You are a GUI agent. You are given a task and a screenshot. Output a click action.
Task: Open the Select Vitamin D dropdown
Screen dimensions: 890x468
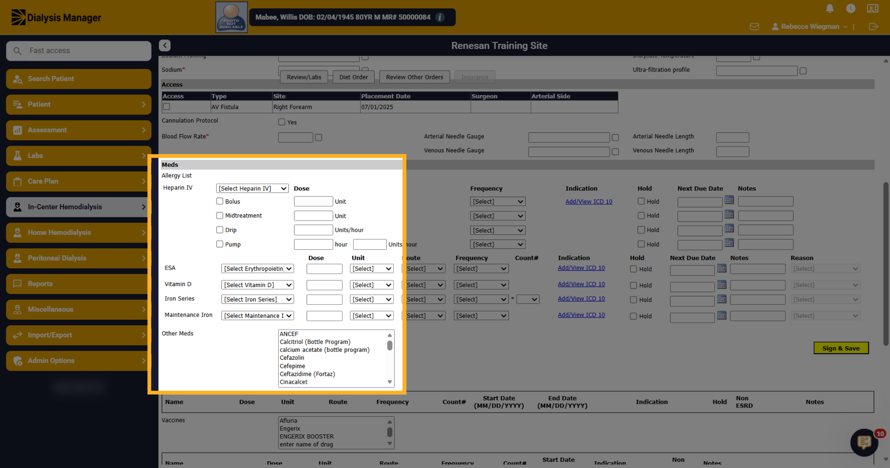[257, 285]
